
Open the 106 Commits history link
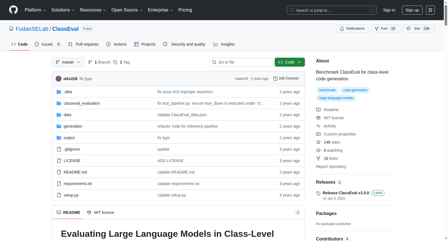click(286, 79)
